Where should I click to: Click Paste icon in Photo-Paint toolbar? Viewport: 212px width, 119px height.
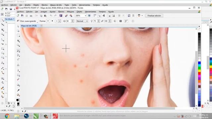tap(45, 16)
